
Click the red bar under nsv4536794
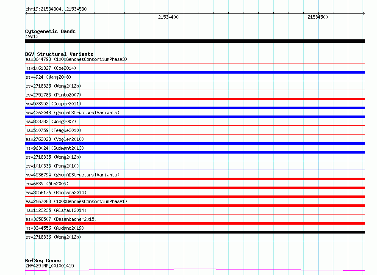(195, 179)
